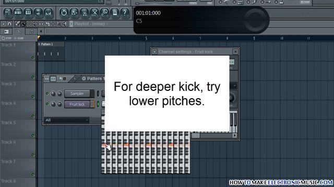Click the Channel settings keyboard scrollbar thumb

(196, 135)
